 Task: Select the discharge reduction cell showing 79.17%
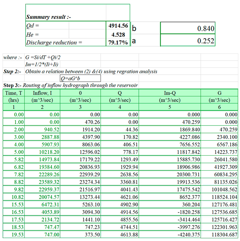(118, 43)
